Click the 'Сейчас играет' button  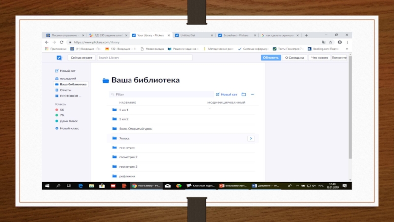pyautogui.click(x=81, y=58)
